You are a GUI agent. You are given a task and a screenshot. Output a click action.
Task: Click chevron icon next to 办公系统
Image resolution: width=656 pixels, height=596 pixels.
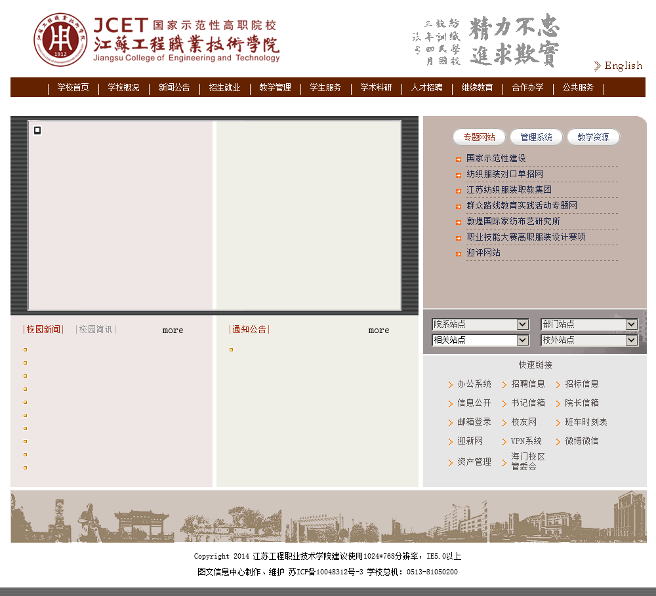[450, 385]
